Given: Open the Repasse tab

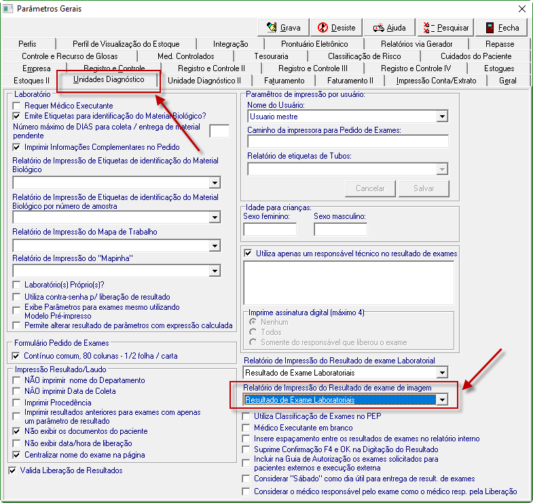Looking at the screenshot, I should click(500, 44).
